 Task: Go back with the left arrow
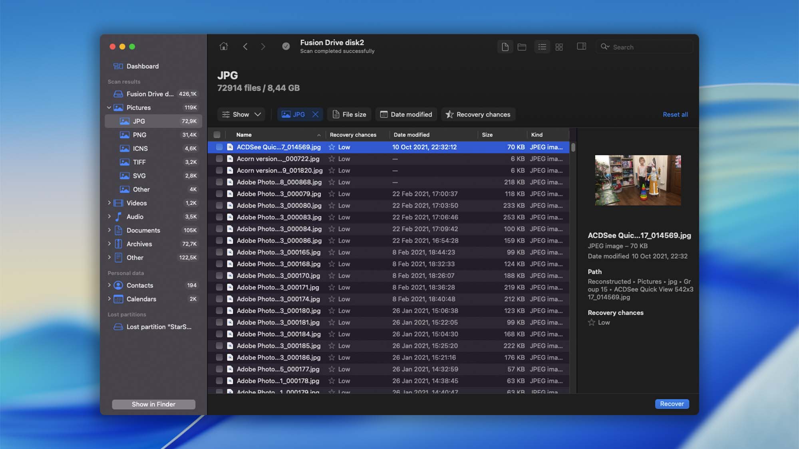click(x=245, y=47)
